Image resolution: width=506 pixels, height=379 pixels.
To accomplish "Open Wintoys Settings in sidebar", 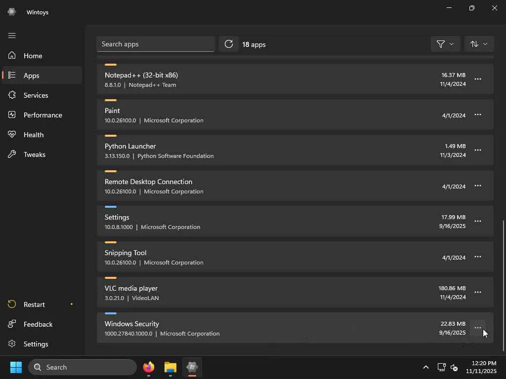I will [x=42, y=344].
